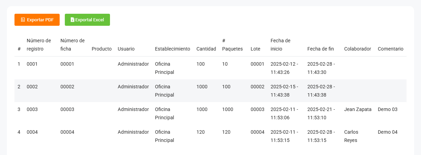Image resolution: width=421 pixels, height=155 pixels.
Task: Click the Cantidad column header
Action: (x=206, y=49)
